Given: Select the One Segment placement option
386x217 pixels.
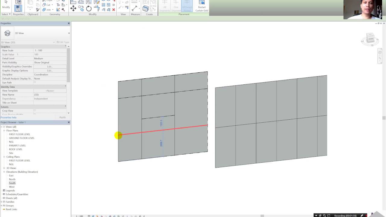Looking at the screenshot, I should 176,6.
